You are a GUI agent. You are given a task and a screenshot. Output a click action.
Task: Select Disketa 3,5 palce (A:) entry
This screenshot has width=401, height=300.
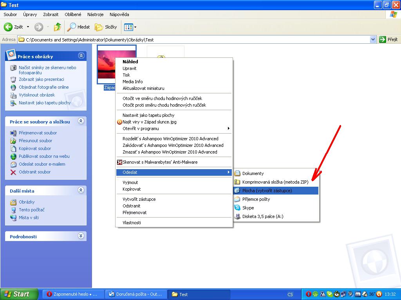pos(262,216)
